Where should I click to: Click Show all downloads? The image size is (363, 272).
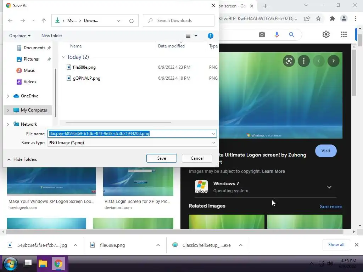(336, 245)
